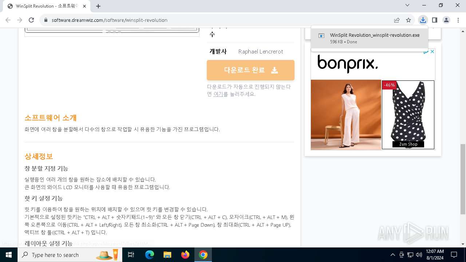The width and height of the screenshot is (466, 262).
Task: Click the bonprix logo in ad
Action: (348, 64)
